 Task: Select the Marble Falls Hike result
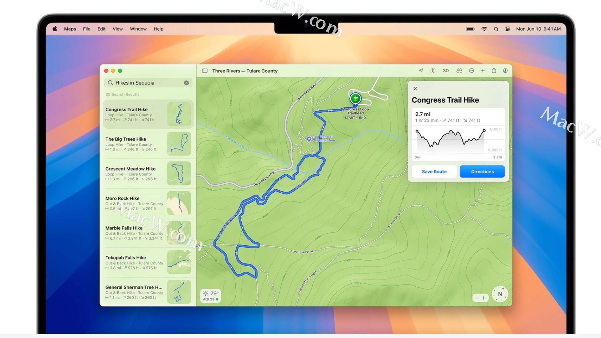pyautogui.click(x=148, y=233)
